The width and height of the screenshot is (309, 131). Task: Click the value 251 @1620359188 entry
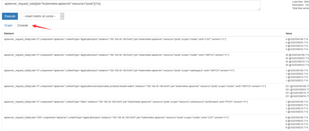297,86
